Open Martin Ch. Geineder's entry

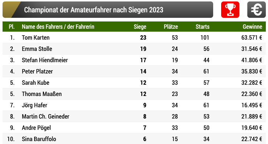coord(45,116)
